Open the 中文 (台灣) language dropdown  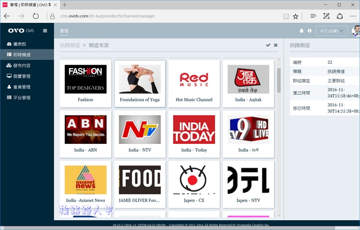pos(331,31)
